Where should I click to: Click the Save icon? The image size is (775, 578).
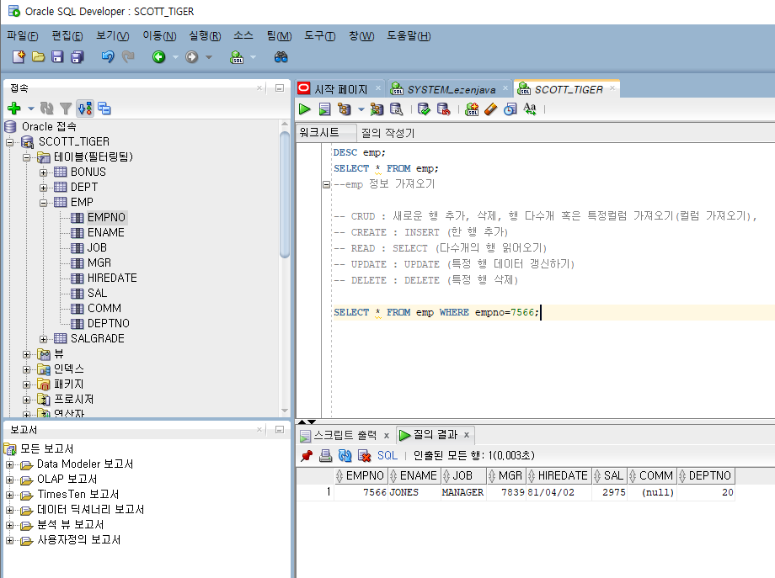[x=58, y=56]
